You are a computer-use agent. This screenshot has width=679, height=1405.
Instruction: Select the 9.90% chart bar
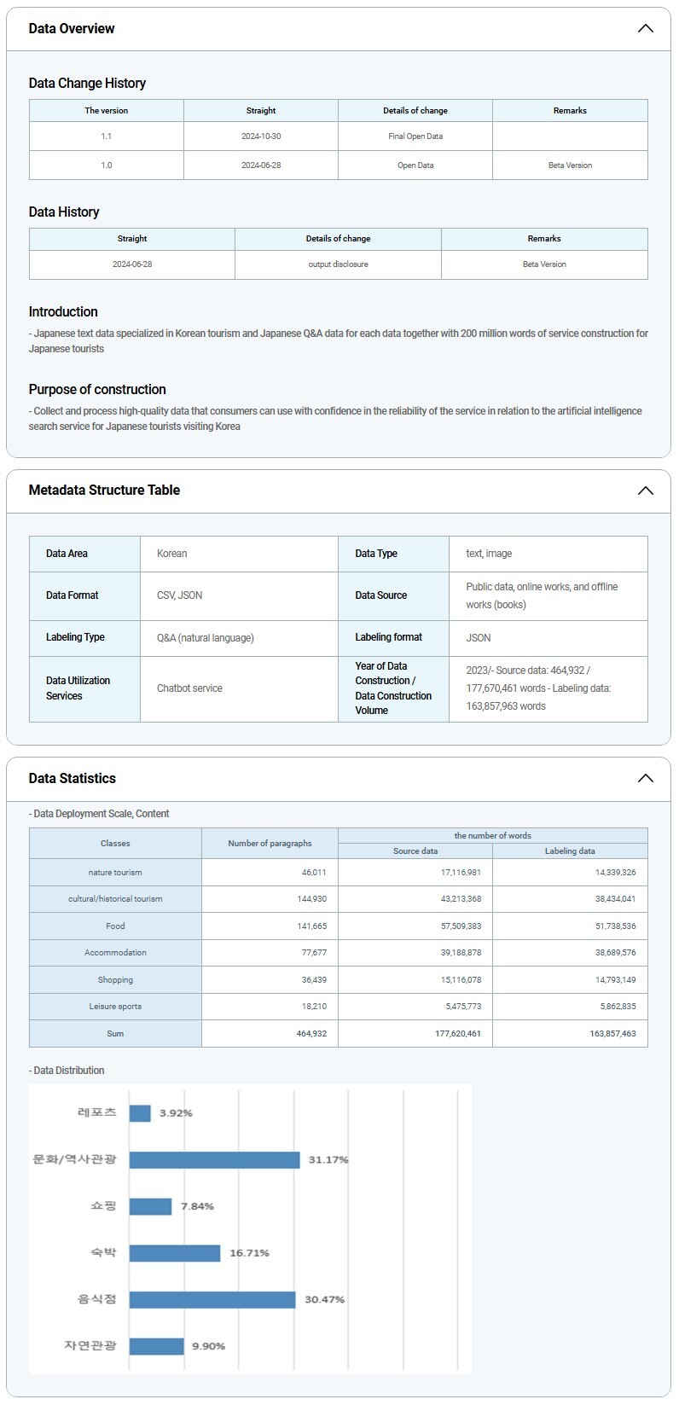click(157, 1346)
